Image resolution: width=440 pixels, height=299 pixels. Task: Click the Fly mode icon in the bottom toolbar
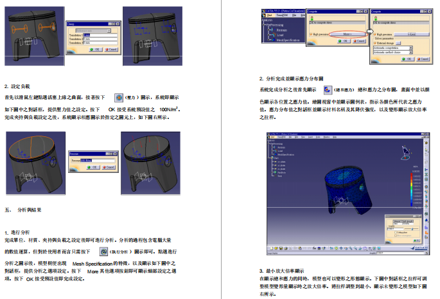click(331, 248)
